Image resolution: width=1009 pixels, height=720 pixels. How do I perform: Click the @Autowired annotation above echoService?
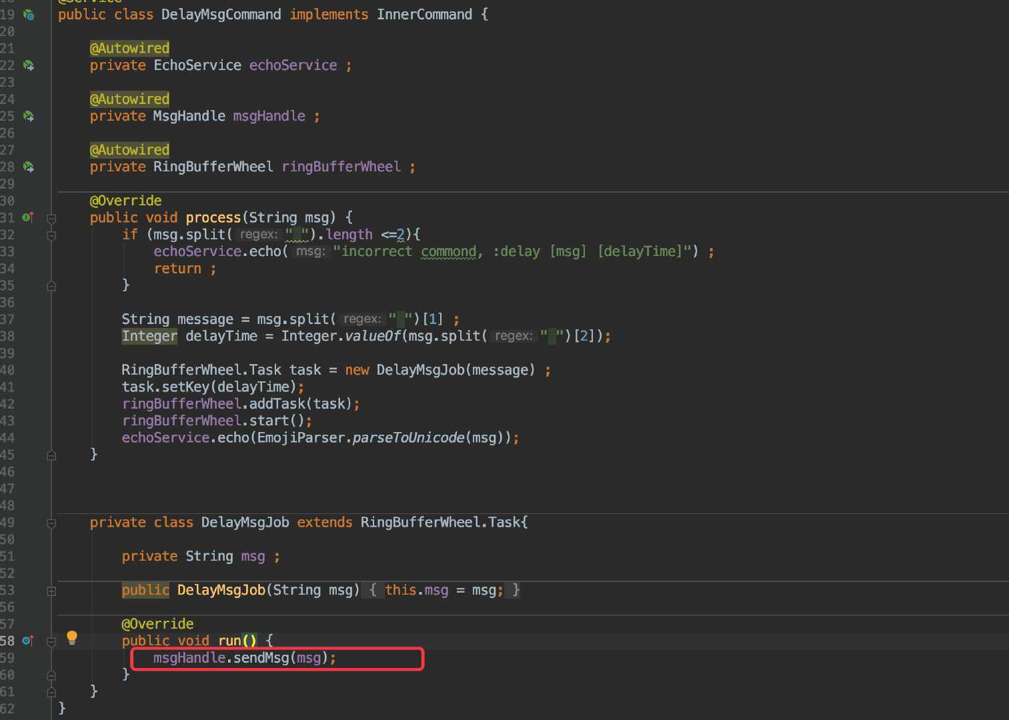(x=129, y=48)
